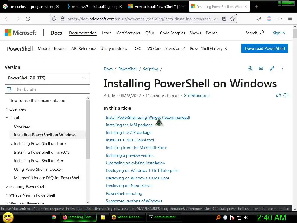Switch to windows 7 - Uninstalling tab
The image size is (297, 223).
(x=94, y=7)
